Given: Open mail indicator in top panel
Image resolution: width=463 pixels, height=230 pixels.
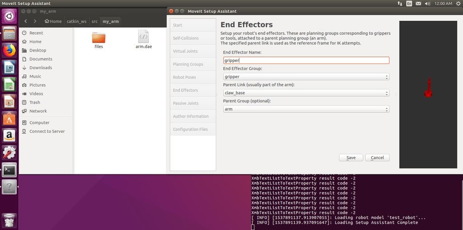Looking at the screenshot, I should (x=418, y=4).
